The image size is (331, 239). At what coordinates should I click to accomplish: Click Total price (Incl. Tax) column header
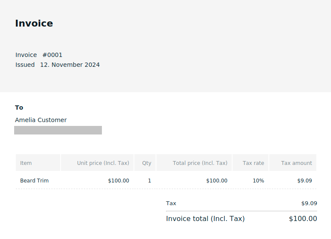200,163
